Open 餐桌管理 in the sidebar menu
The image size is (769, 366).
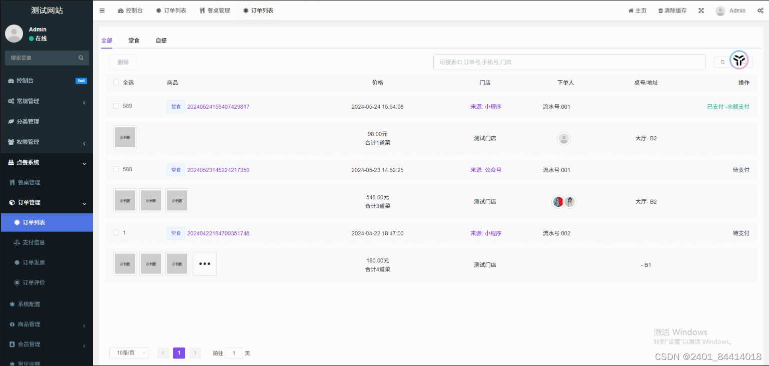coord(47,183)
